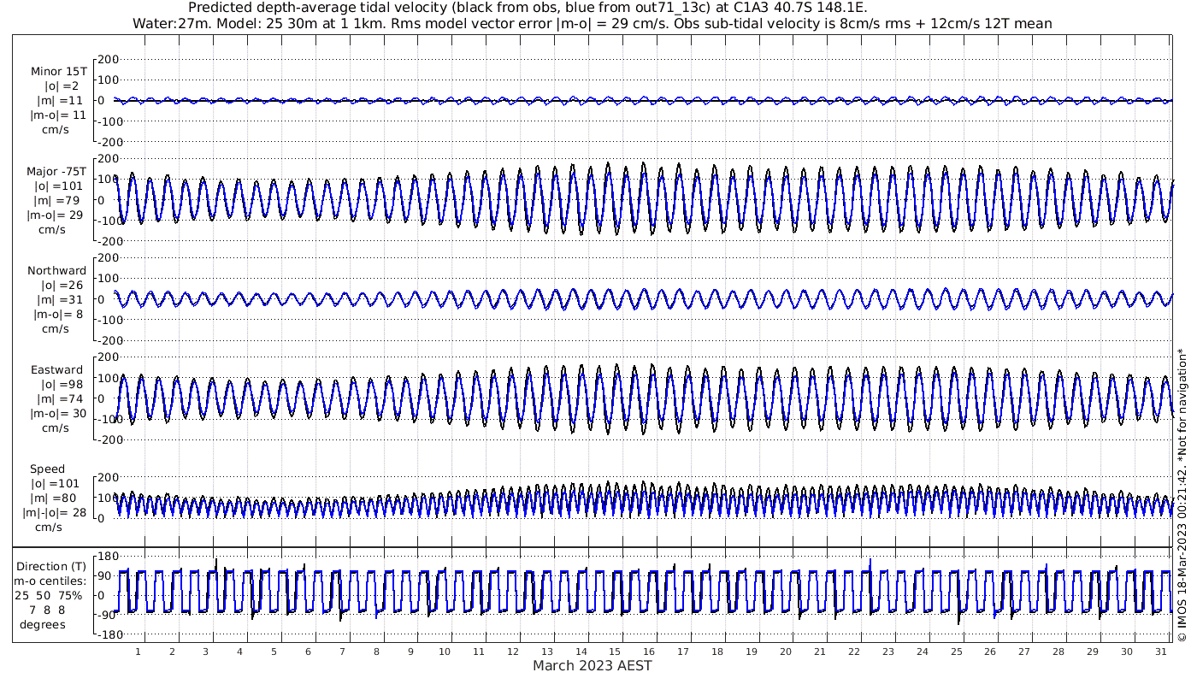Click '|o| =2' in the Minor panel
1197x684 pixels.
[62, 86]
